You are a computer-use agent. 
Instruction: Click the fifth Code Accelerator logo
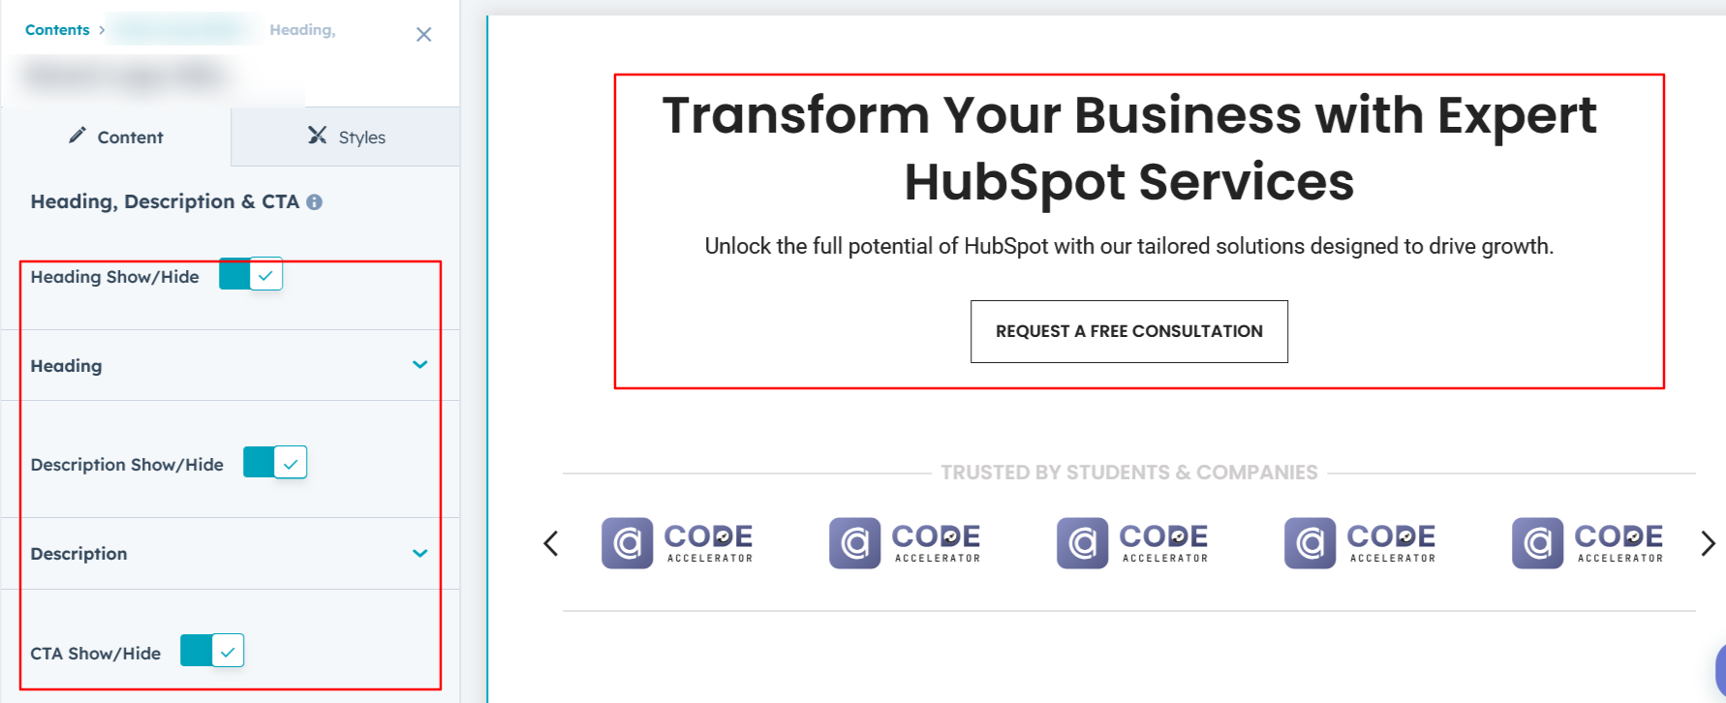tap(1587, 543)
